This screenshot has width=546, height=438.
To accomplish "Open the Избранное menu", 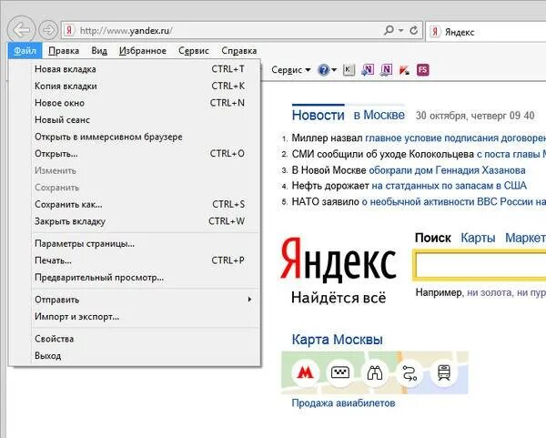I will click(x=143, y=51).
